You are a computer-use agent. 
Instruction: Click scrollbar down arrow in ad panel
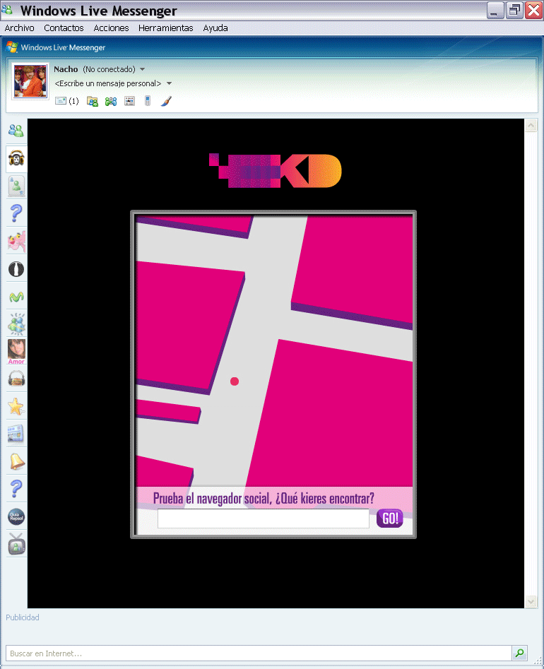[x=531, y=601]
